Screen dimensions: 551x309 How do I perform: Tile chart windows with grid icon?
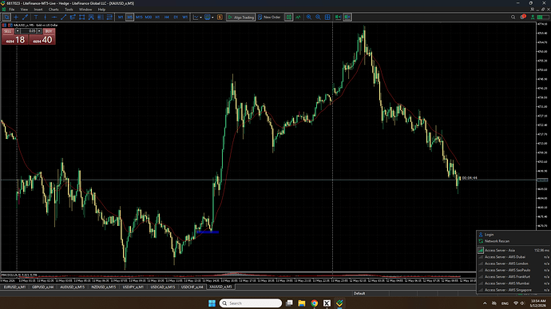click(x=327, y=17)
